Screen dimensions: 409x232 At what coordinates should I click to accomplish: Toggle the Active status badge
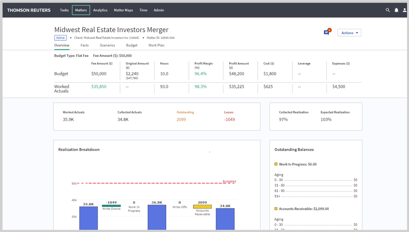60,38
